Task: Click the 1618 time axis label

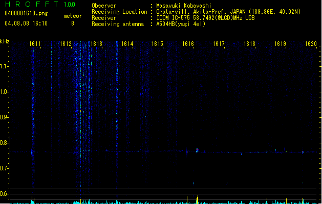Action: [x=249, y=44]
